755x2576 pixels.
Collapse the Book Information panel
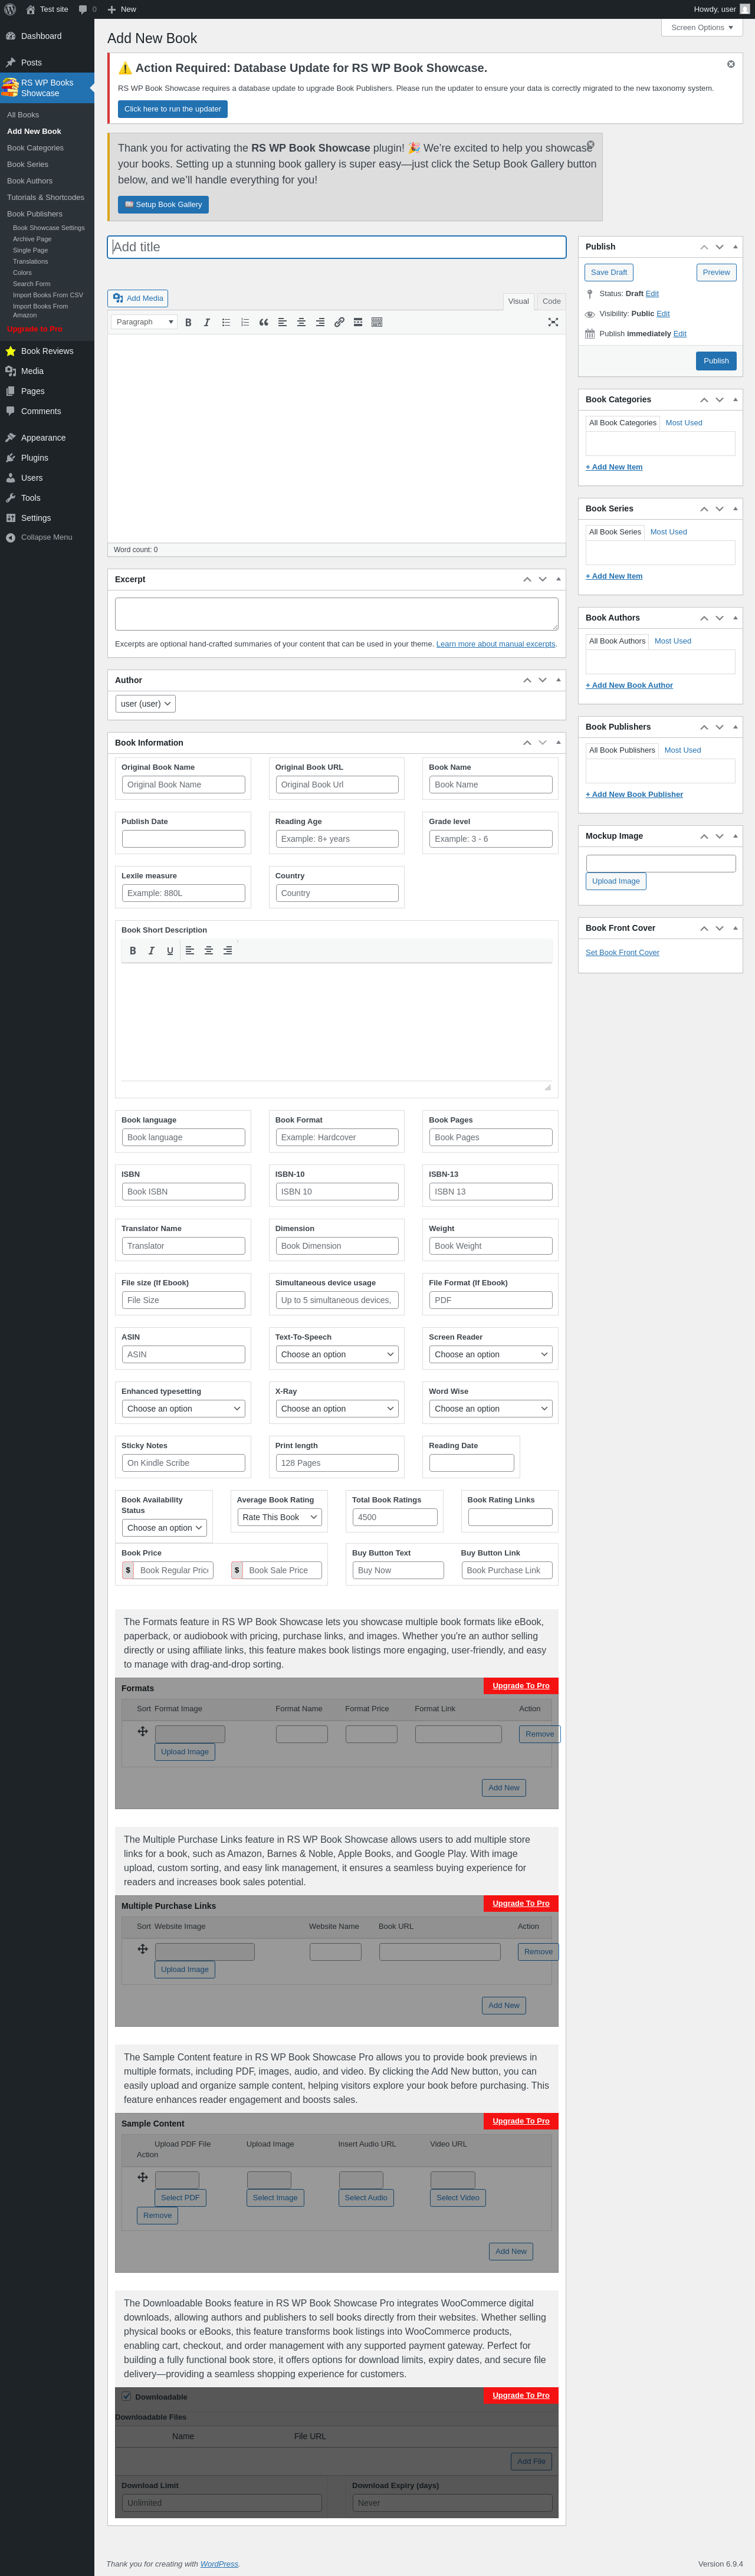558,742
